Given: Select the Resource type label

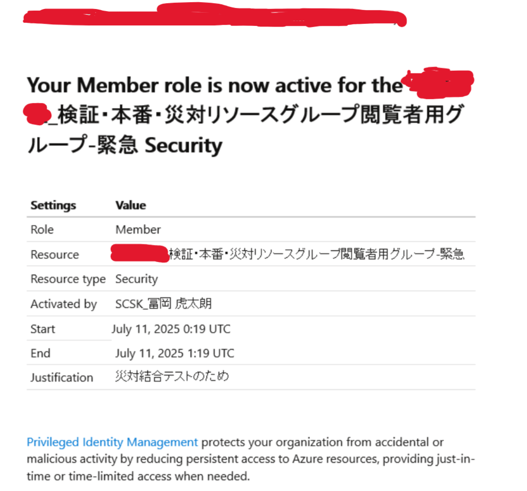Looking at the screenshot, I should pos(68,279).
